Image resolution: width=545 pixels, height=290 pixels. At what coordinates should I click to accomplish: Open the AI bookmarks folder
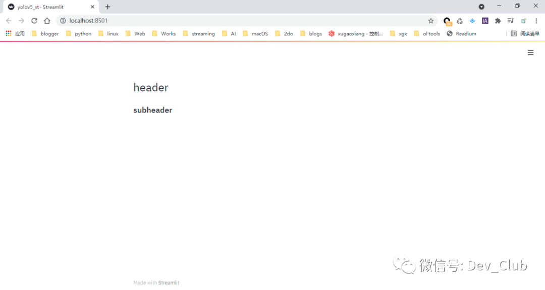pyautogui.click(x=229, y=34)
